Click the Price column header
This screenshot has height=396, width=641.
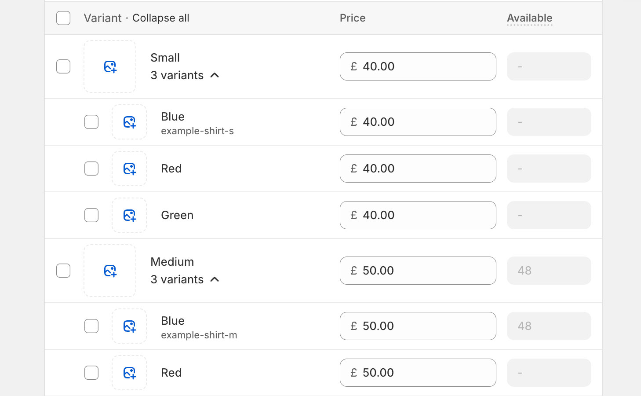point(353,18)
